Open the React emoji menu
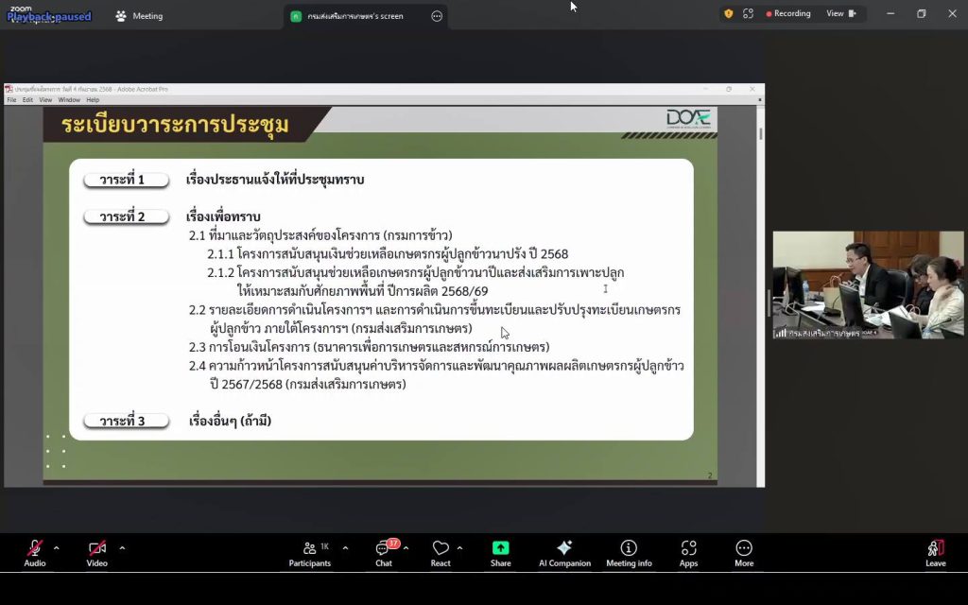Screen dimensions: 968x605 (x=441, y=553)
